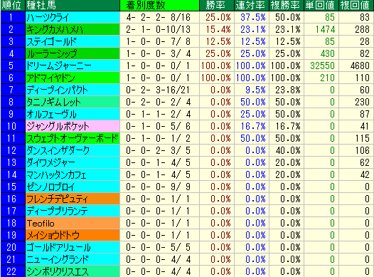The width and height of the screenshot is (374, 277).
Task: Select sire name キングカメハメハ
Action: [55, 30]
